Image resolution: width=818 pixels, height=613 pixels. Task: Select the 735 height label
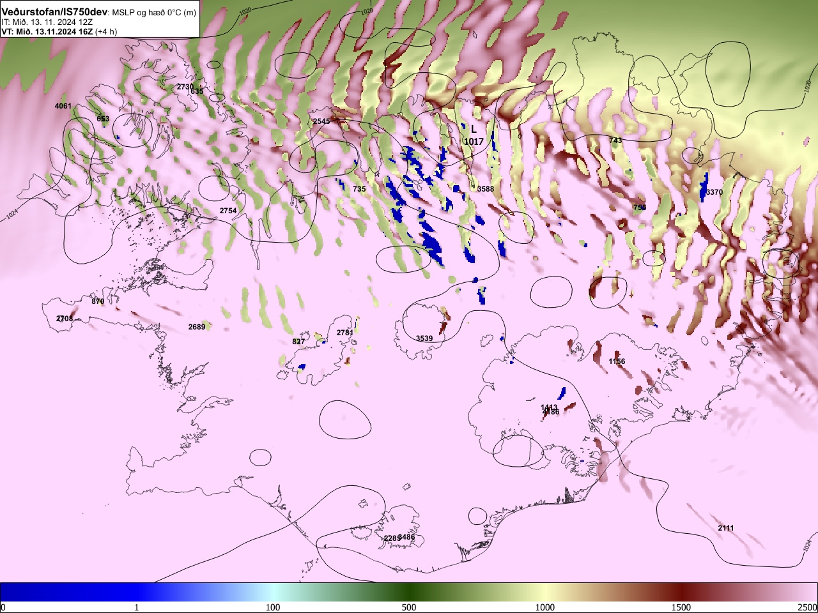(x=359, y=189)
